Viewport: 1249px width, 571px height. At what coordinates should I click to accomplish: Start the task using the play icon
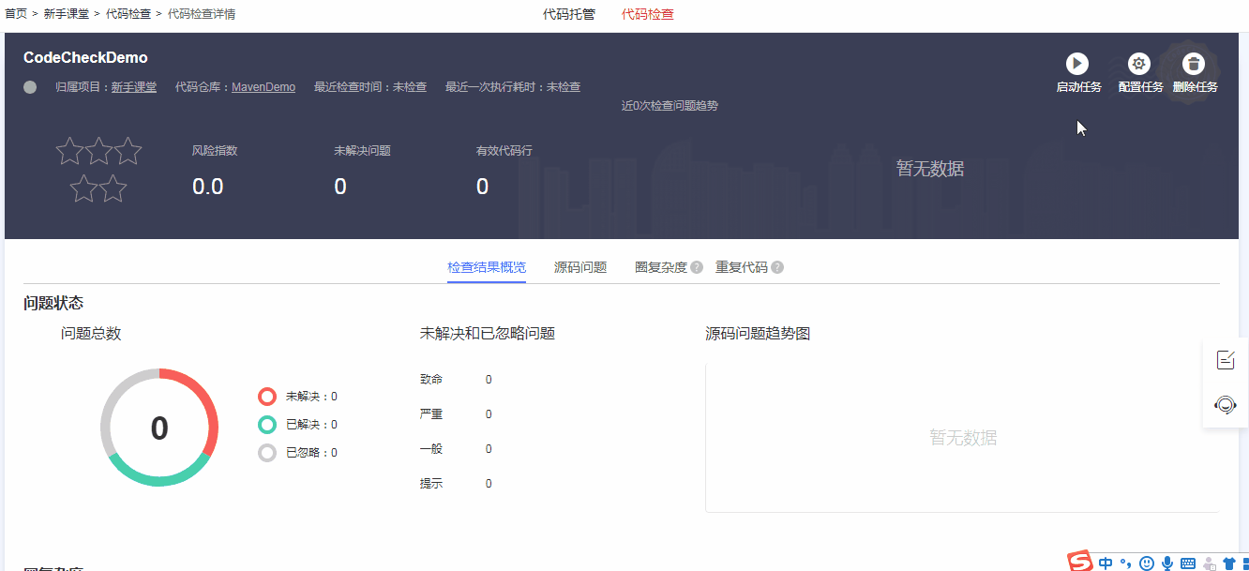click(1076, 65)
